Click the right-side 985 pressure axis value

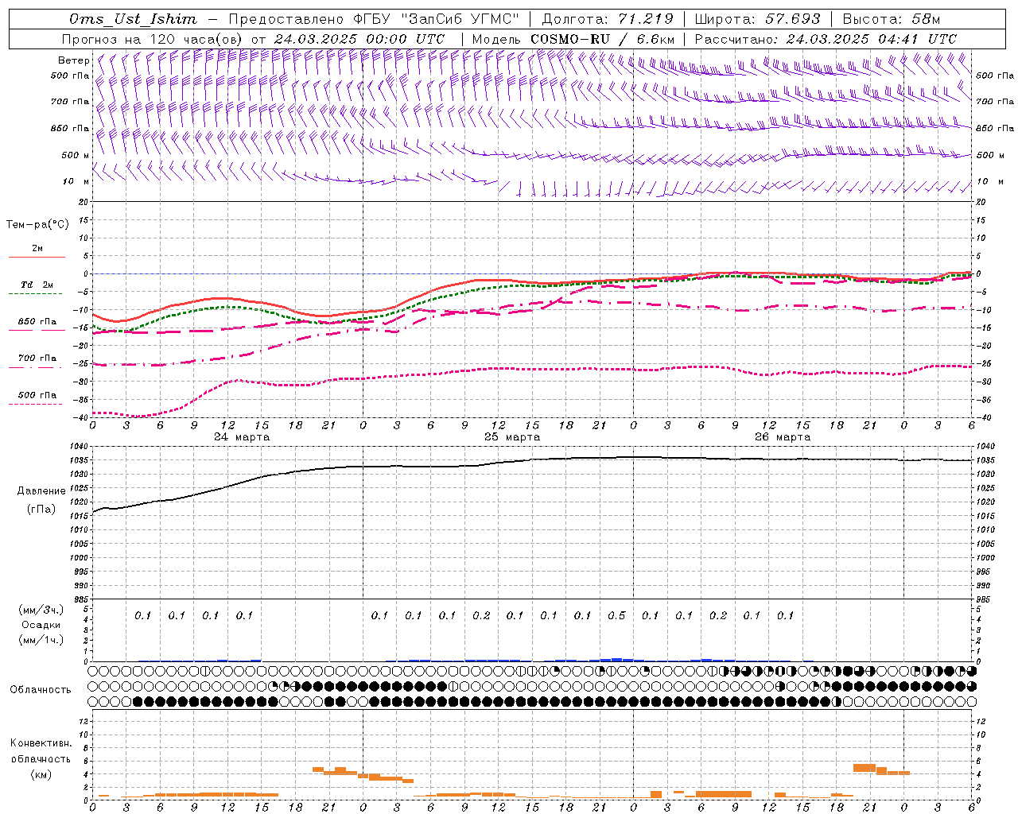[985, 599]
